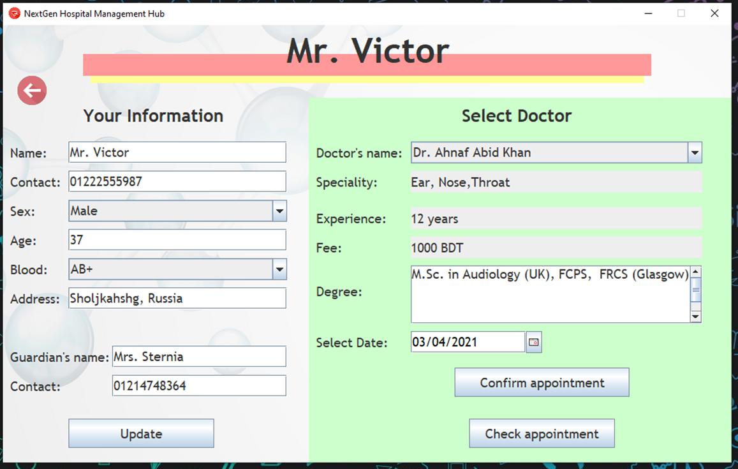Open the calendar date picker icon
The height and width of the screenshot is (469, 738).
(x=534, y=342)
